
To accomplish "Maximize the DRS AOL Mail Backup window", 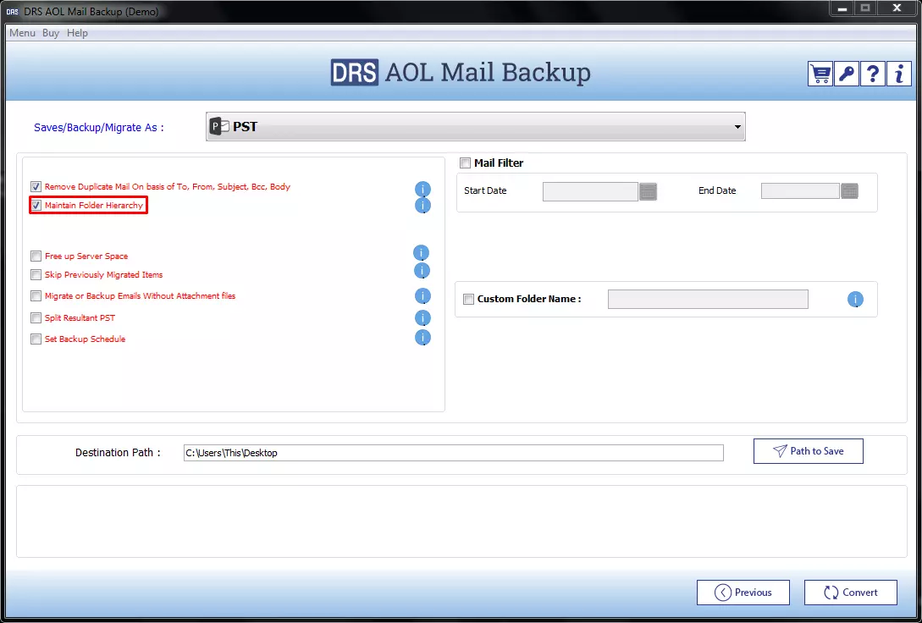I will point(865,8).
